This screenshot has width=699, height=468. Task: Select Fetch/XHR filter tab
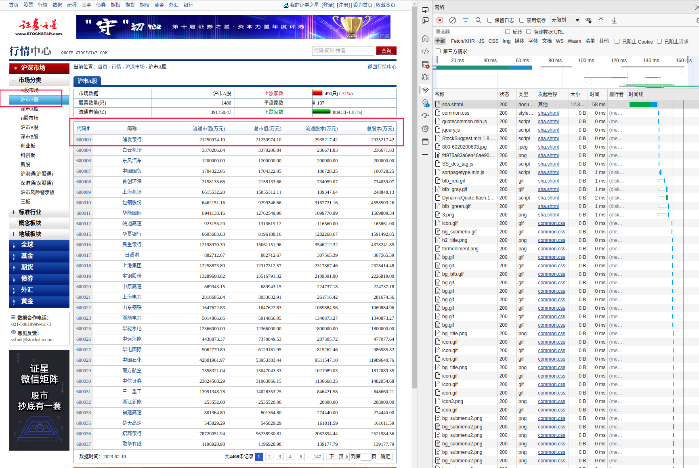[x=463, y=41]
